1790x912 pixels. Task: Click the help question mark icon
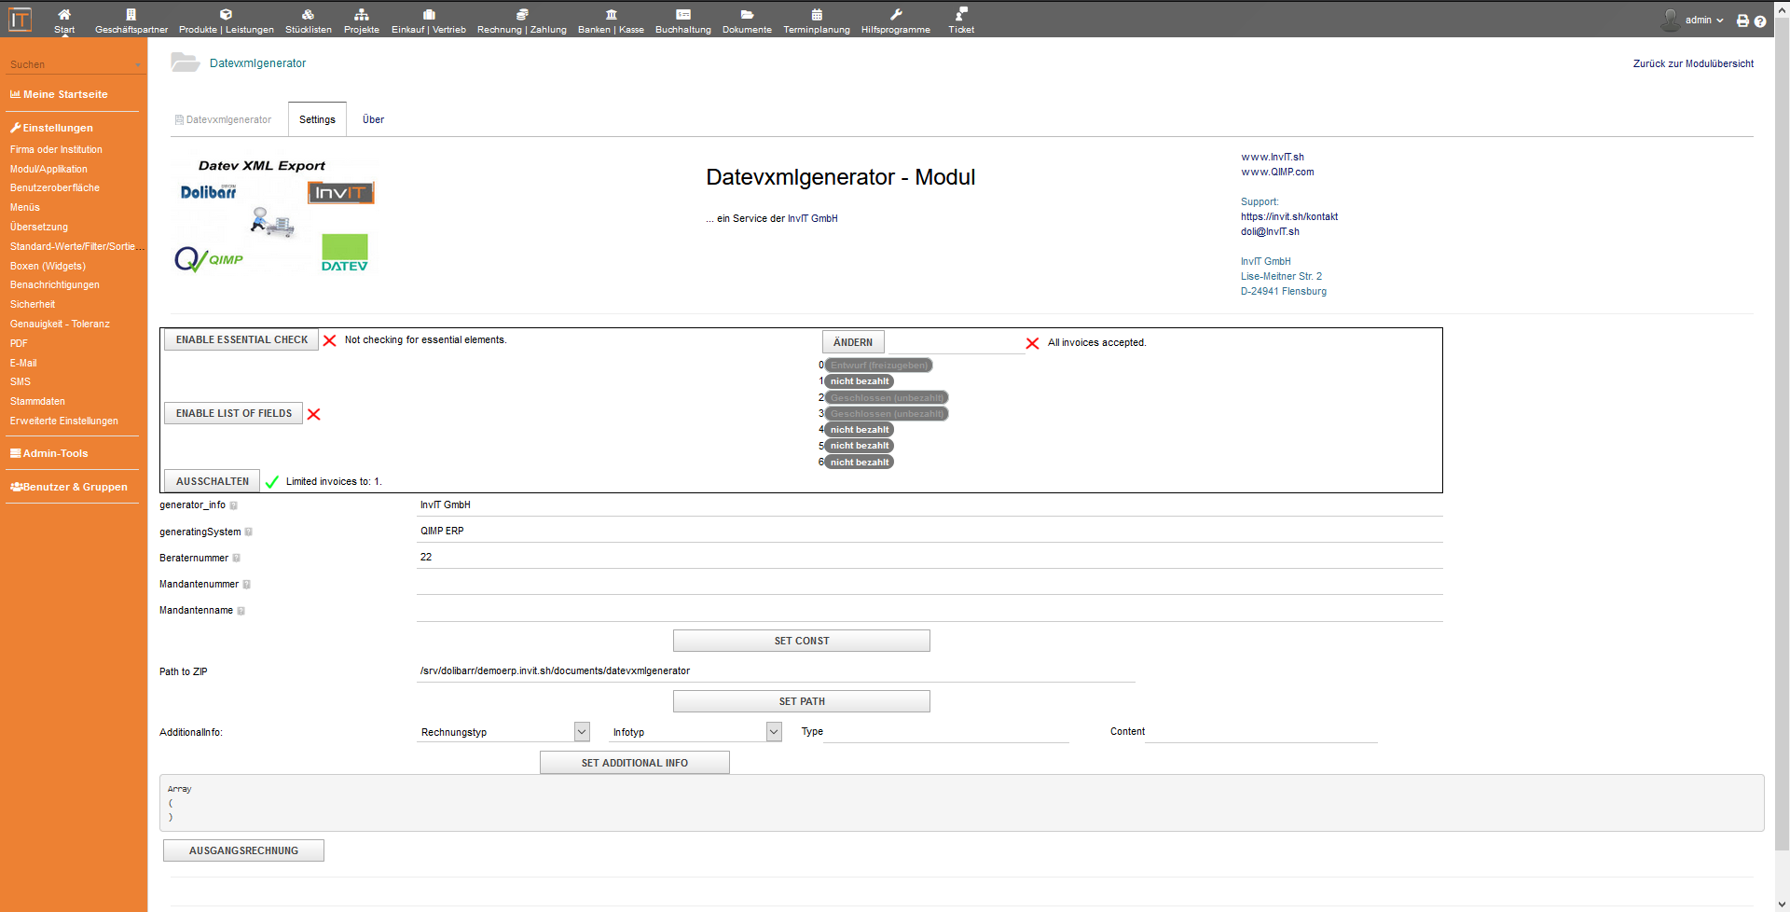[x=1760, y=21]
